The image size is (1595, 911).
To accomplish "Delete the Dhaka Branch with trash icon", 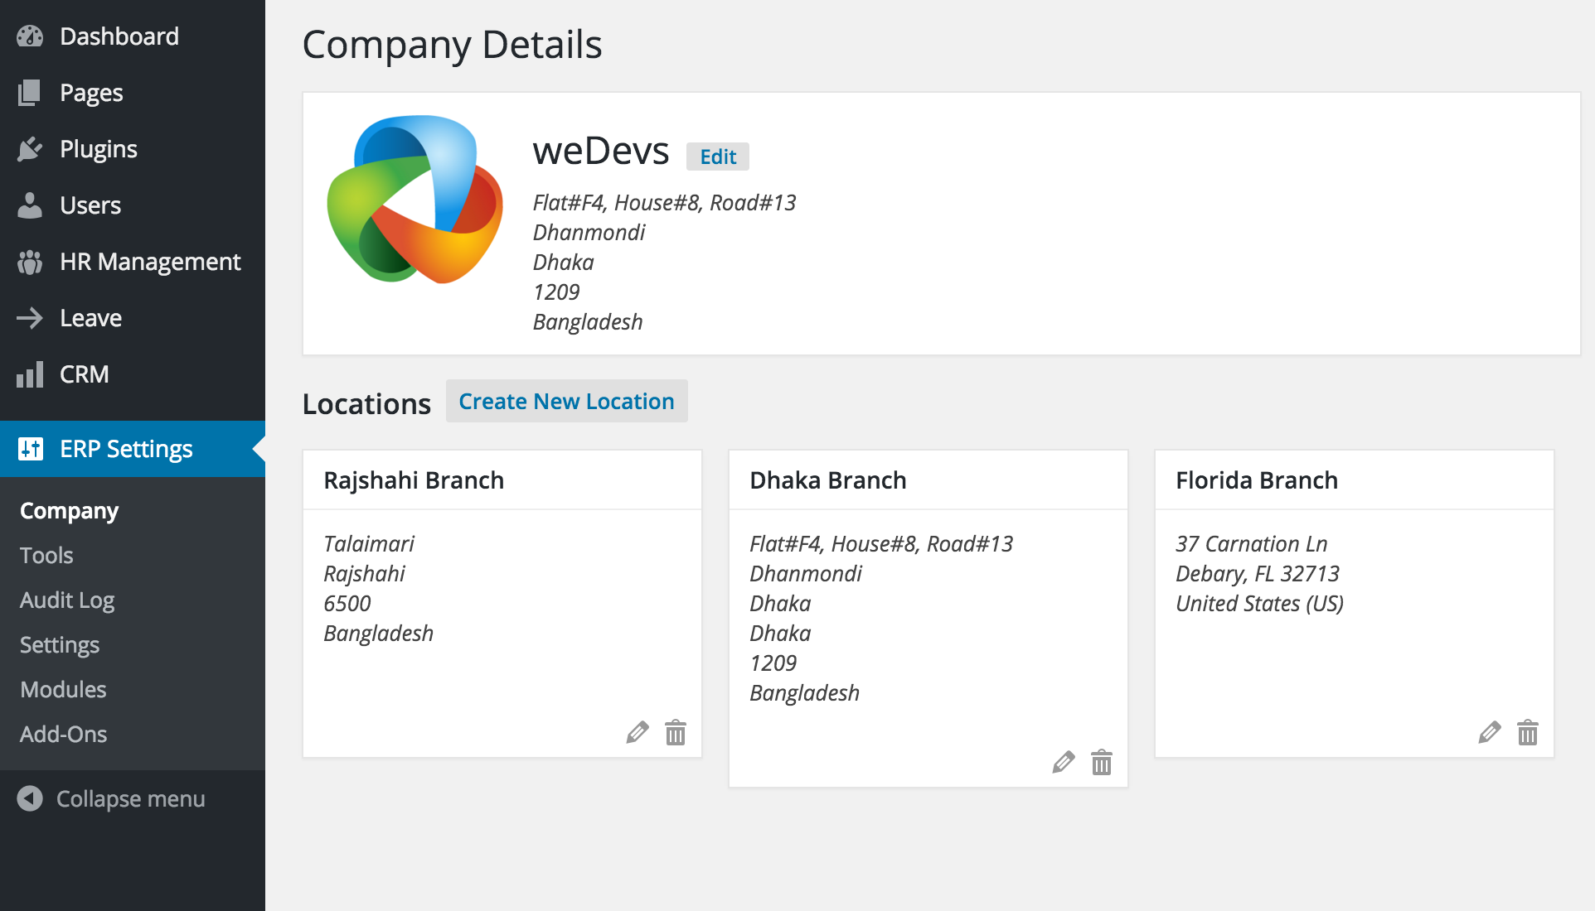I will 1102,762.
